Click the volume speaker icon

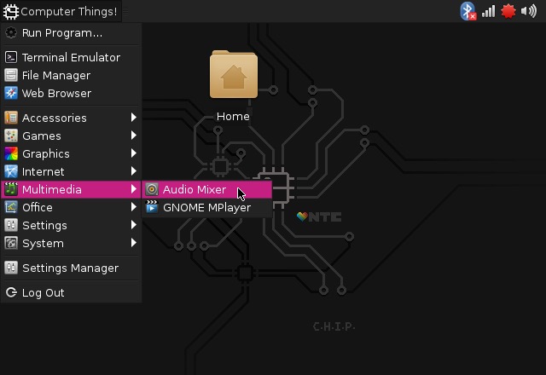pos(529,11)
